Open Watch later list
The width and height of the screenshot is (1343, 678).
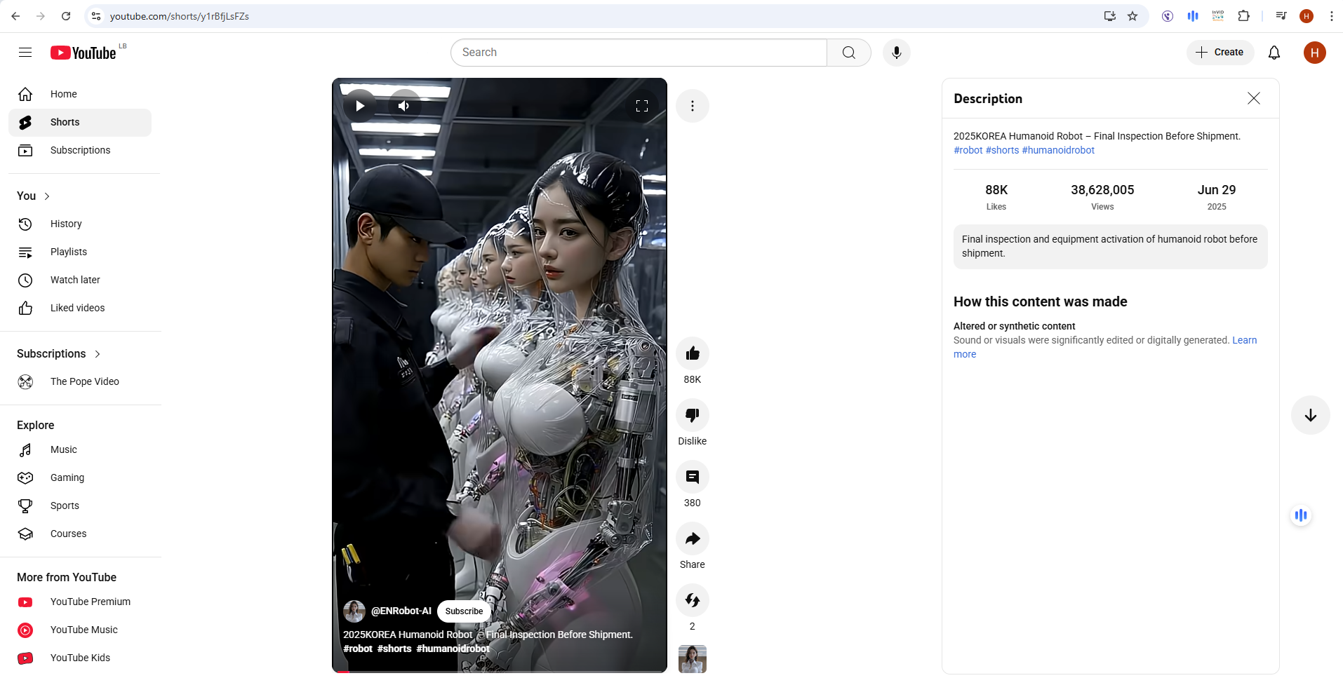pyautogui.click(x=80, y=280)
